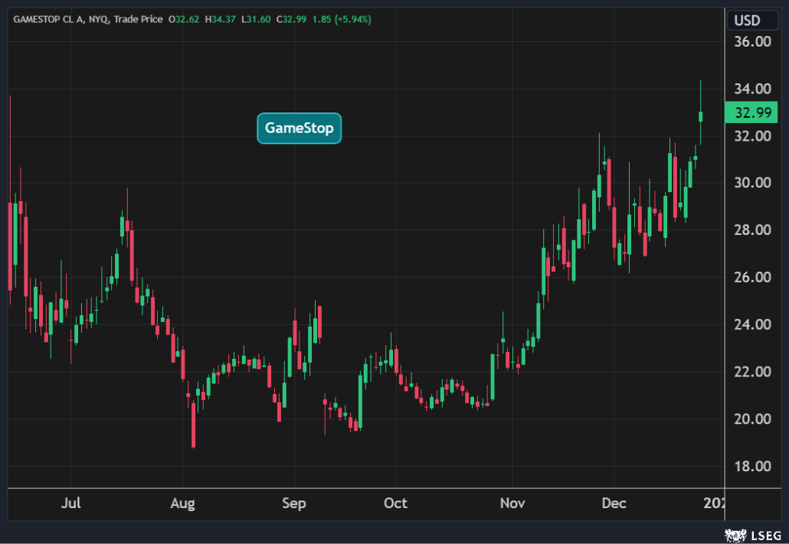789x544 pixels.
Task: Click the GameStop annotation label
Action: click(299, 128)
